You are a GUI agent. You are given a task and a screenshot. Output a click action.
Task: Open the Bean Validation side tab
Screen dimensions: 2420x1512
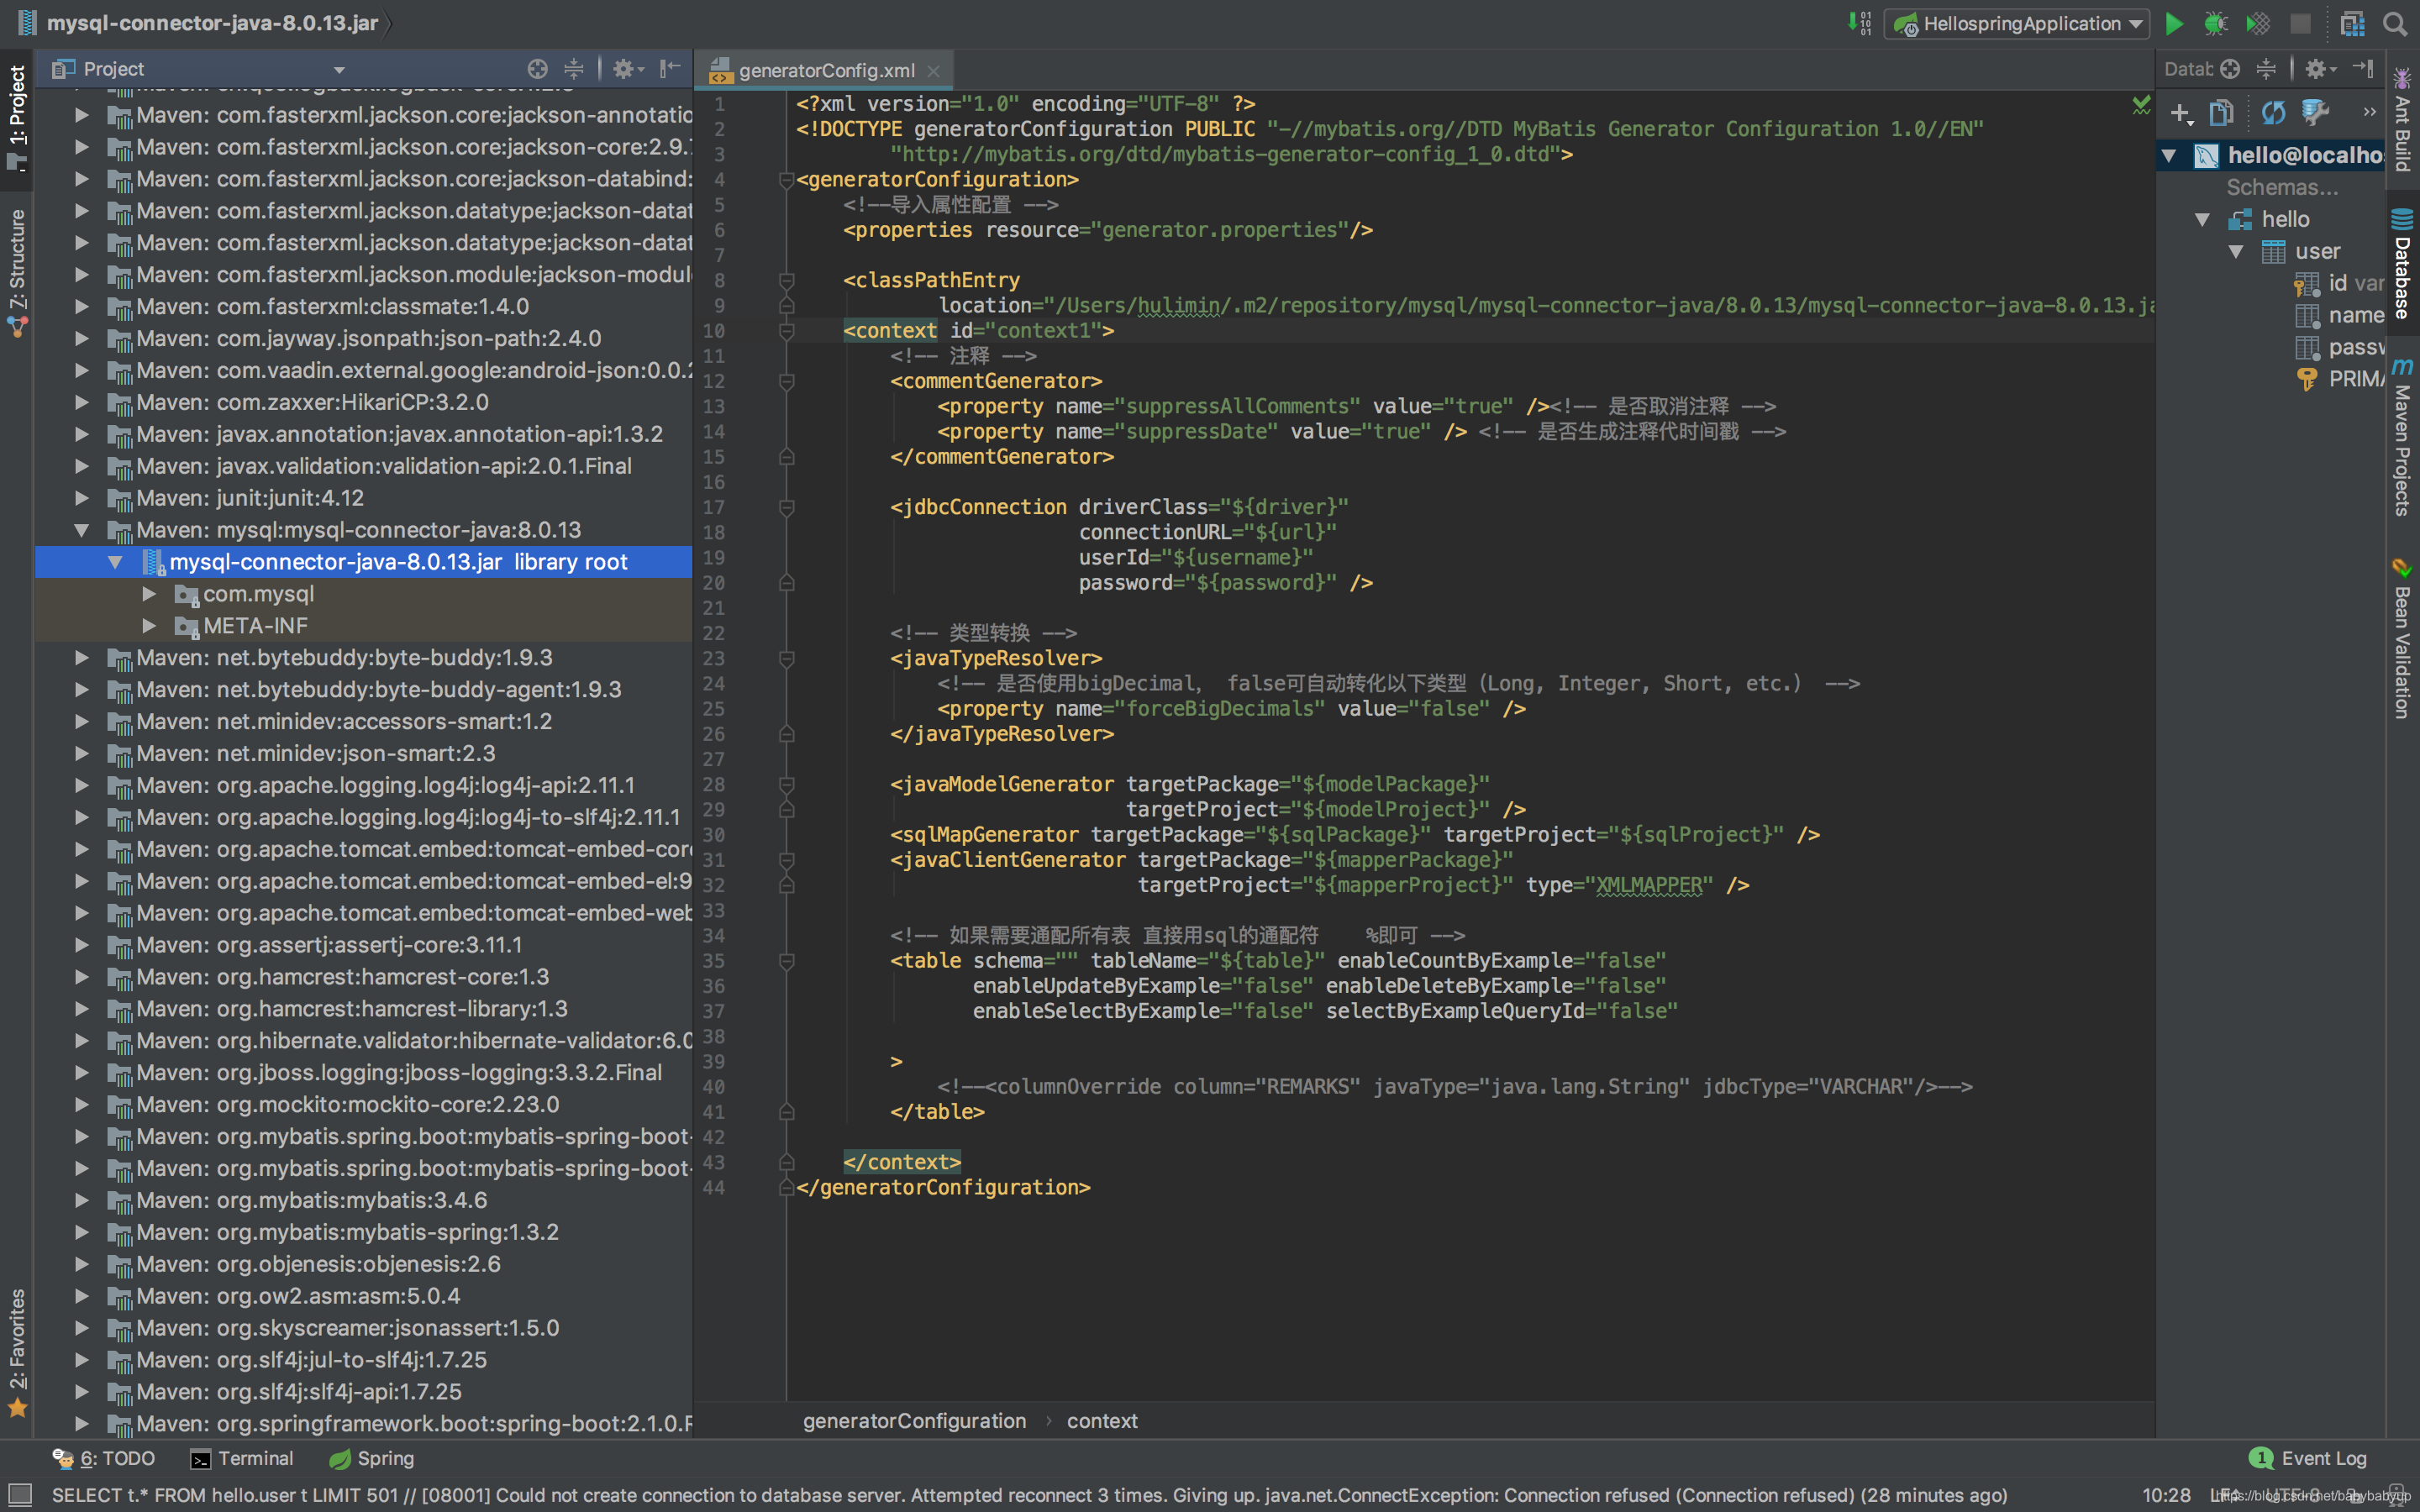[2403, 638]
